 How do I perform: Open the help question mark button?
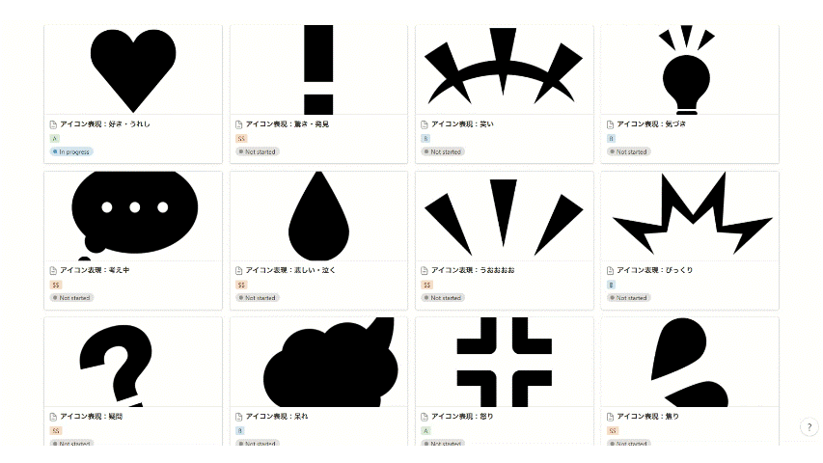click(x=809, y=426)
